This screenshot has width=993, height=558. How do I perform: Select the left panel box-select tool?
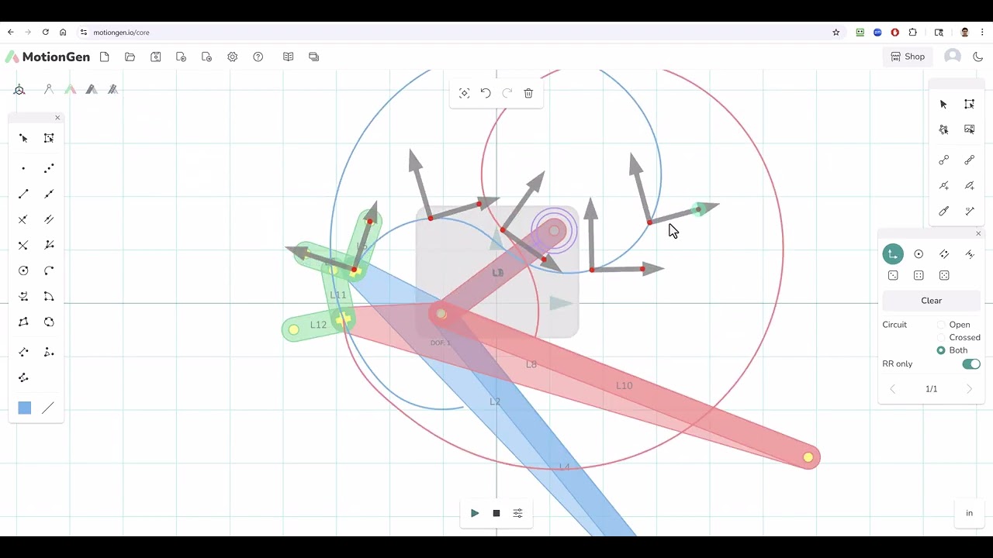click(x=49, y=138)
